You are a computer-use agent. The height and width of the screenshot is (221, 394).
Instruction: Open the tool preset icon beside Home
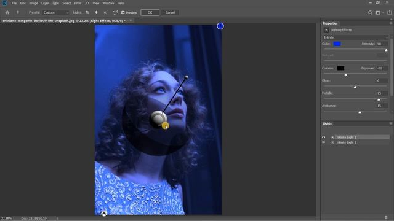click(x=18, y=12)
